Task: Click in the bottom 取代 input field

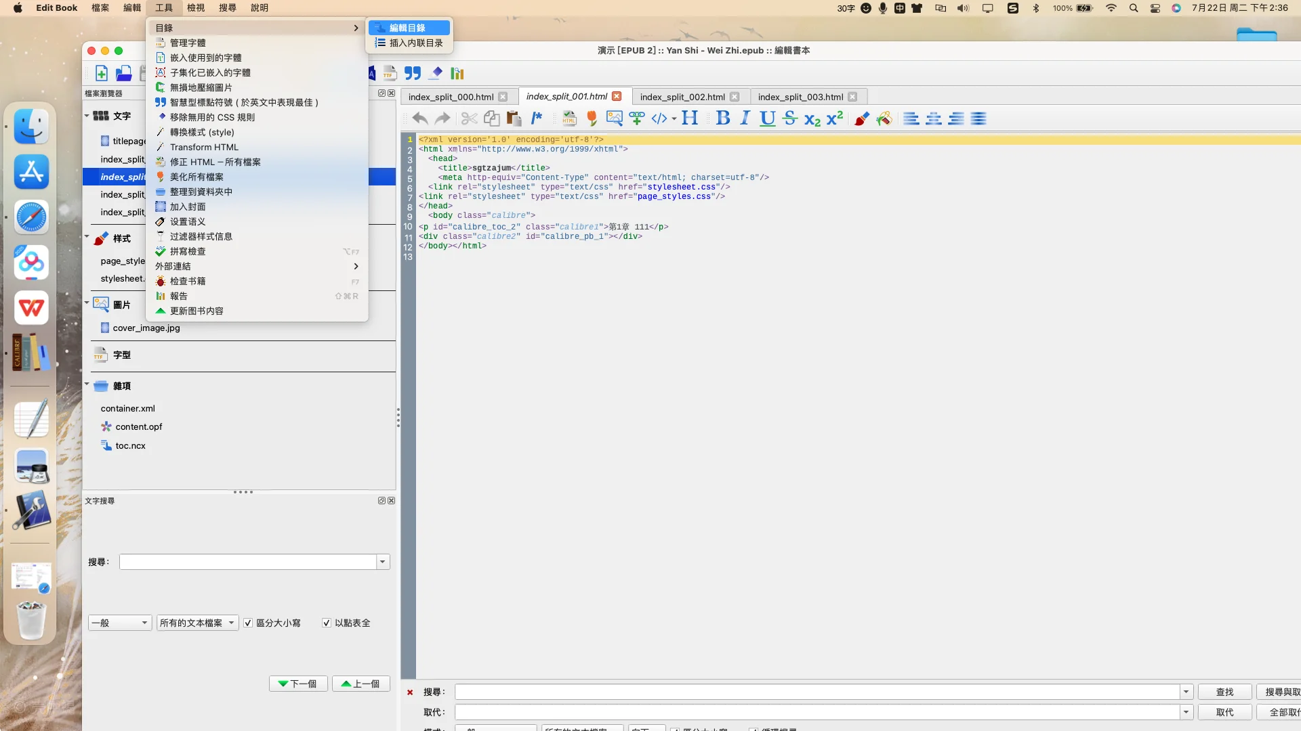Action: click(817, 712)
